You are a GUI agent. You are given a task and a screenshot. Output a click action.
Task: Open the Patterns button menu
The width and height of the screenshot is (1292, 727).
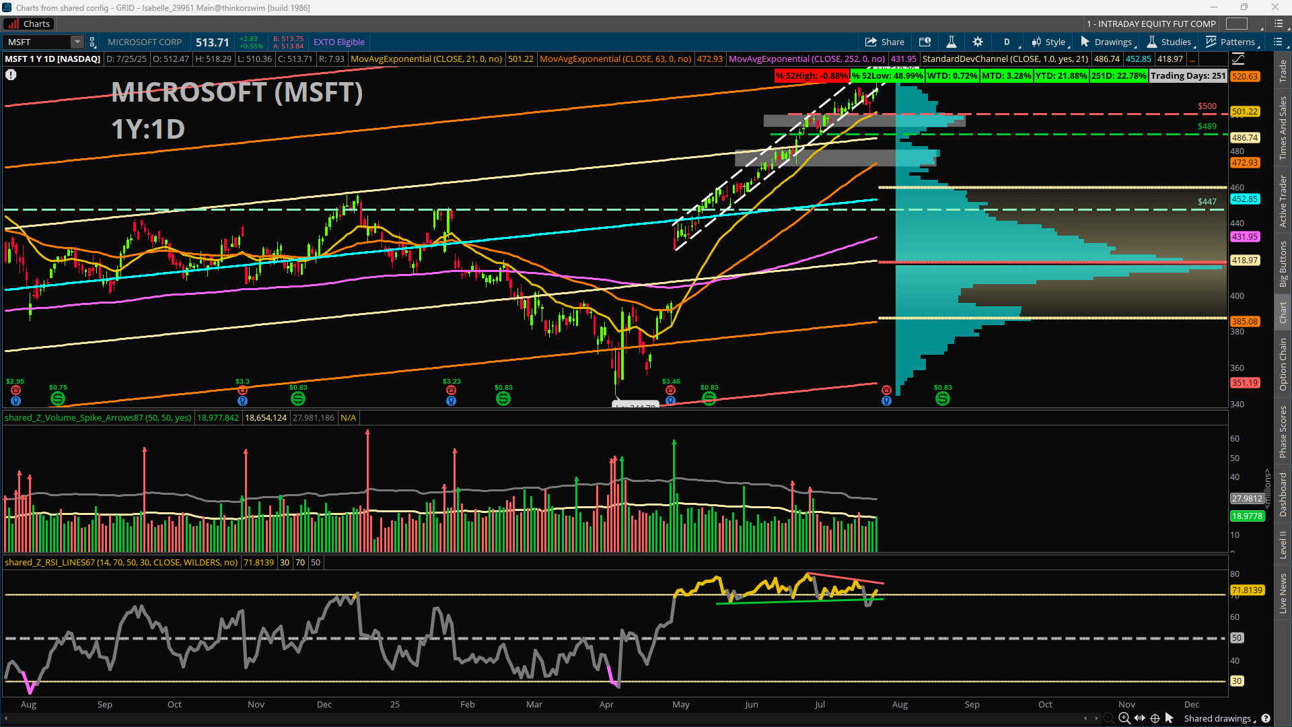[1231, 42]
